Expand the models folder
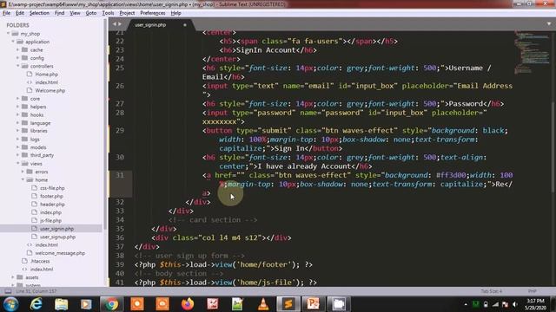The height and width of the screenshot is (312, 556). 17,147
